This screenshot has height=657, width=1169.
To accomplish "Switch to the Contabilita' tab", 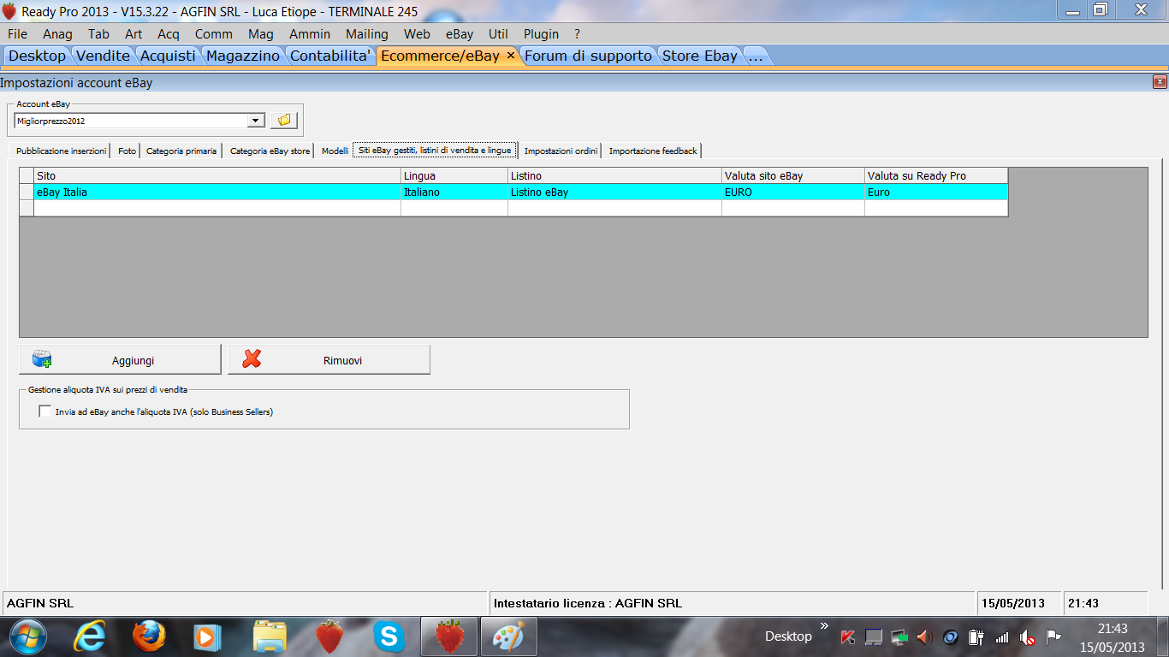I will pyautogui.click(x=330, y=56).
